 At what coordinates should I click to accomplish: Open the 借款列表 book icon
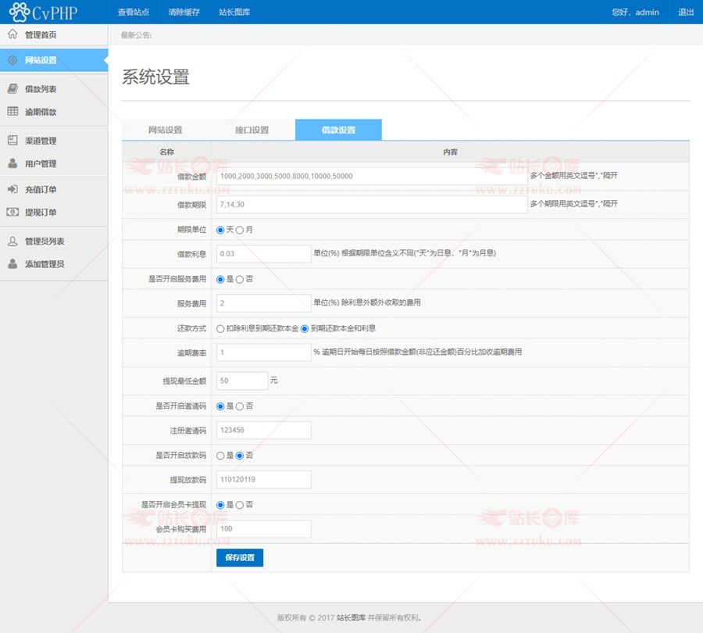point(12,89)
